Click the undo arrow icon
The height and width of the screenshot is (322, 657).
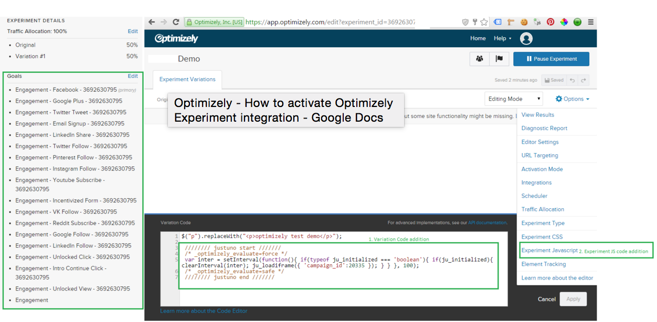pyautogui.click(x=573, y=80)
